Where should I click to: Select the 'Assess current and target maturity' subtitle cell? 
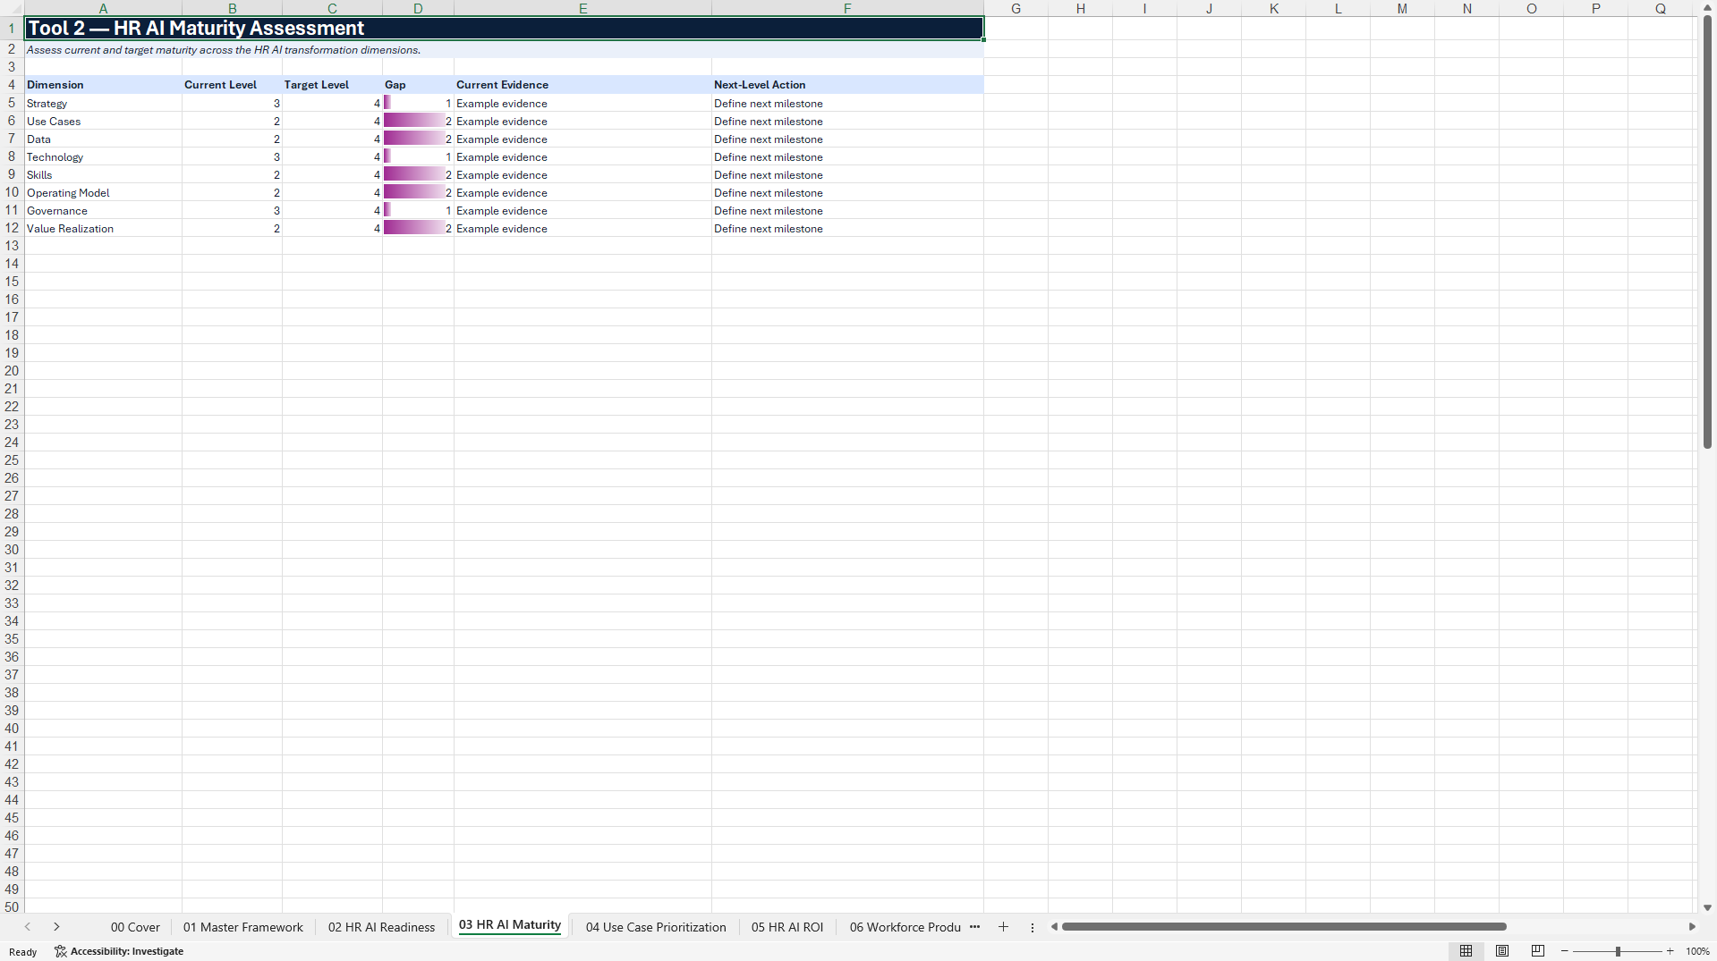point(504,49)
